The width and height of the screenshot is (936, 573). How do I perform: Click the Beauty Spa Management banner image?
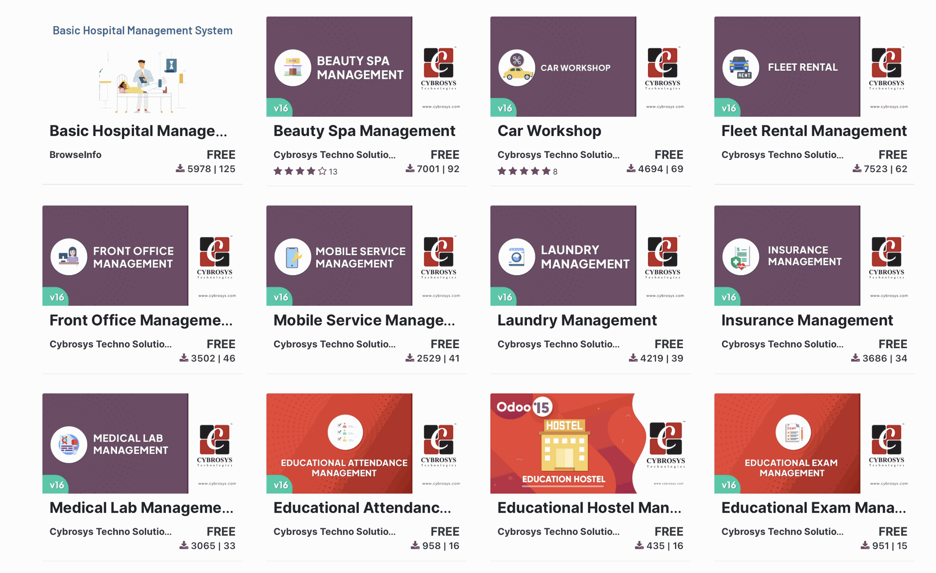tap(366, 67)
